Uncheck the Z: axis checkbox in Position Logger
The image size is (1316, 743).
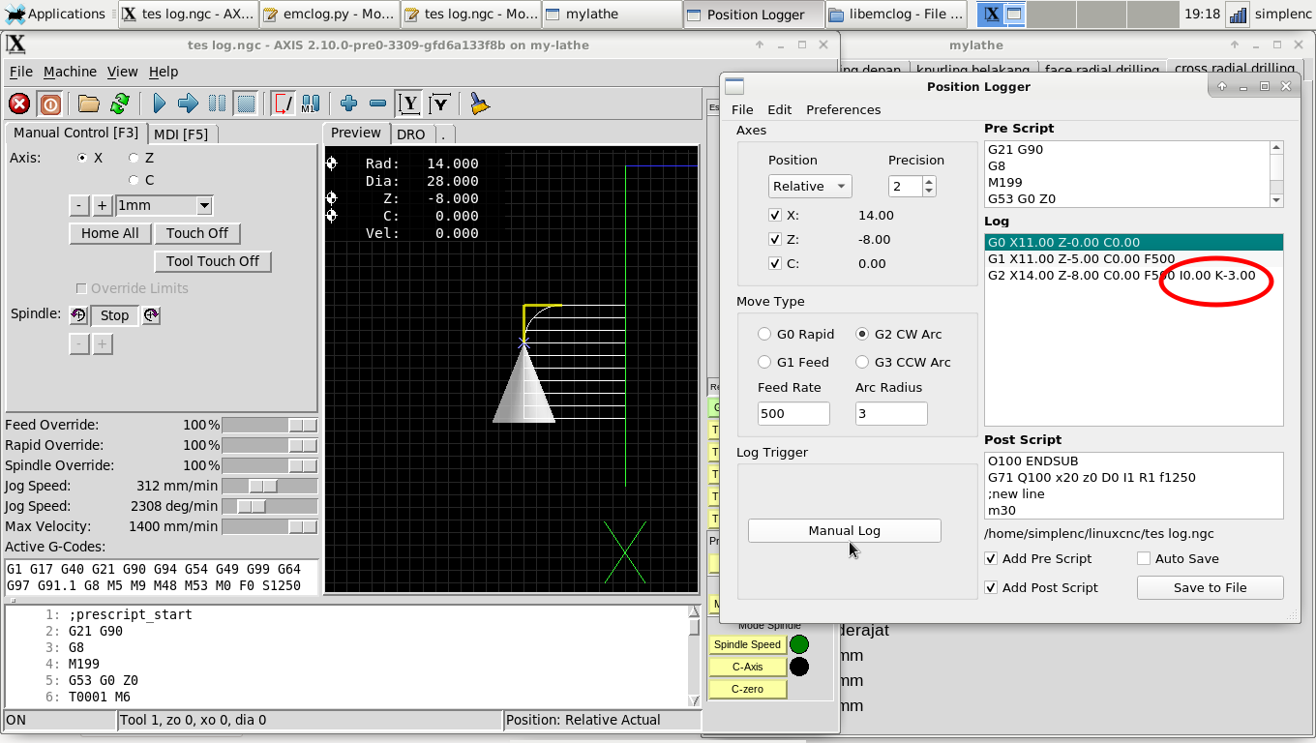click(x=775, y=239)
